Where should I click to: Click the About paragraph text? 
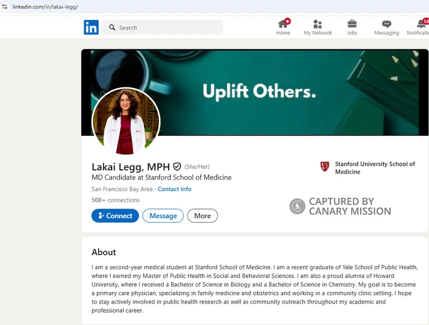click(254, 289)
